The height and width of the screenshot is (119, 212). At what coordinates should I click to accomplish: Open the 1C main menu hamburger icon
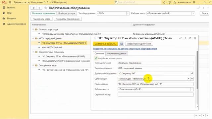tap(10, 2)
